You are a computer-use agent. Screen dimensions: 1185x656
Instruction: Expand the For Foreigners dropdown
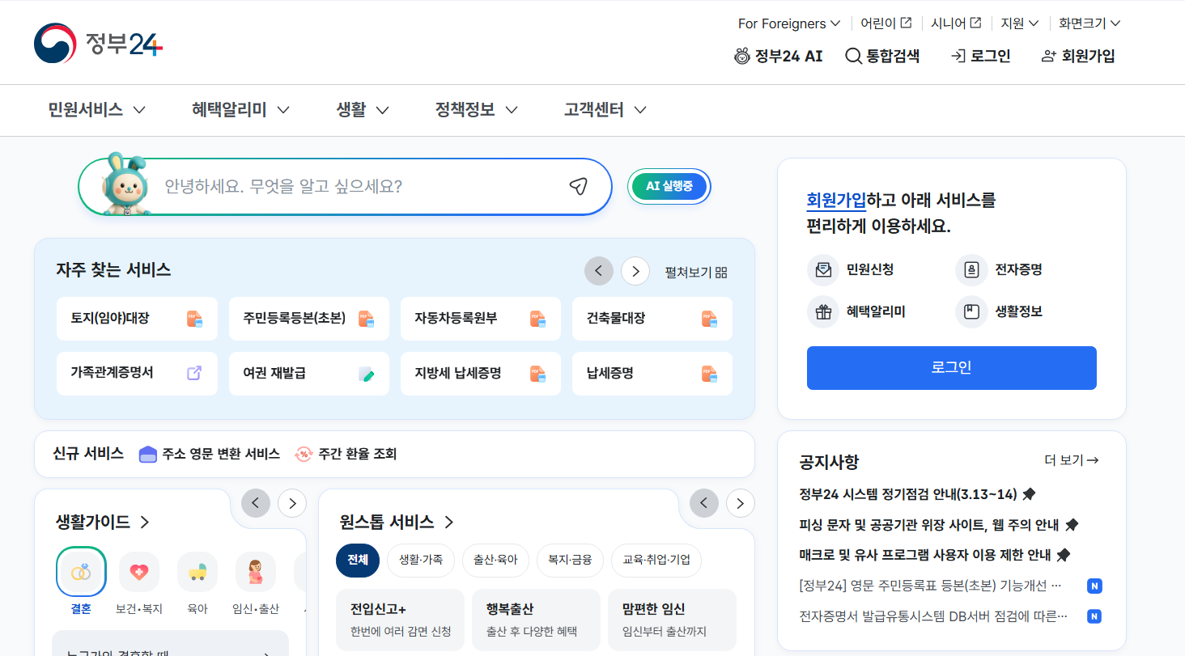click(x=788, y=23)
